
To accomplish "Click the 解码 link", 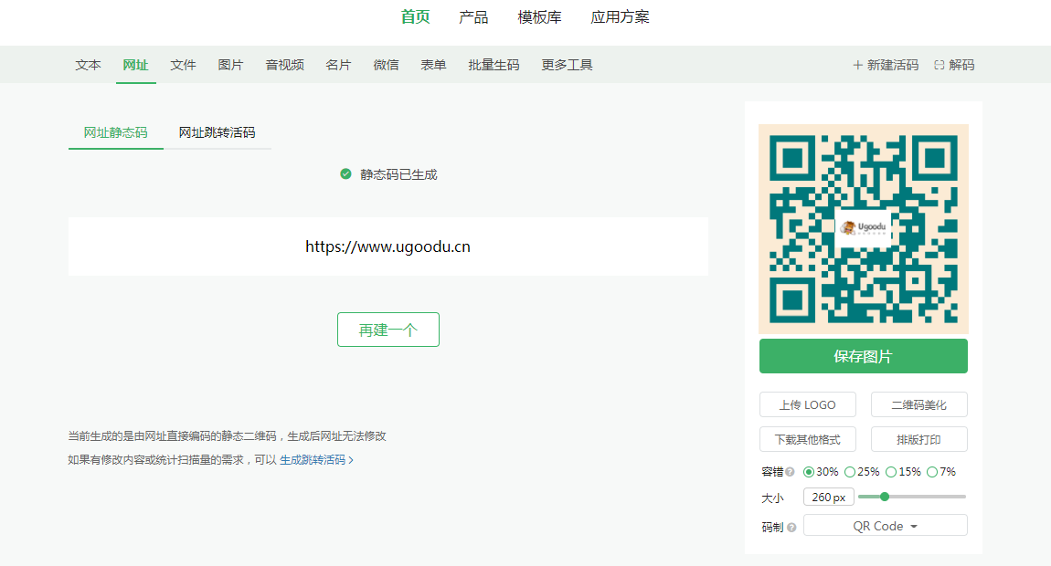I will coord(954,65).
